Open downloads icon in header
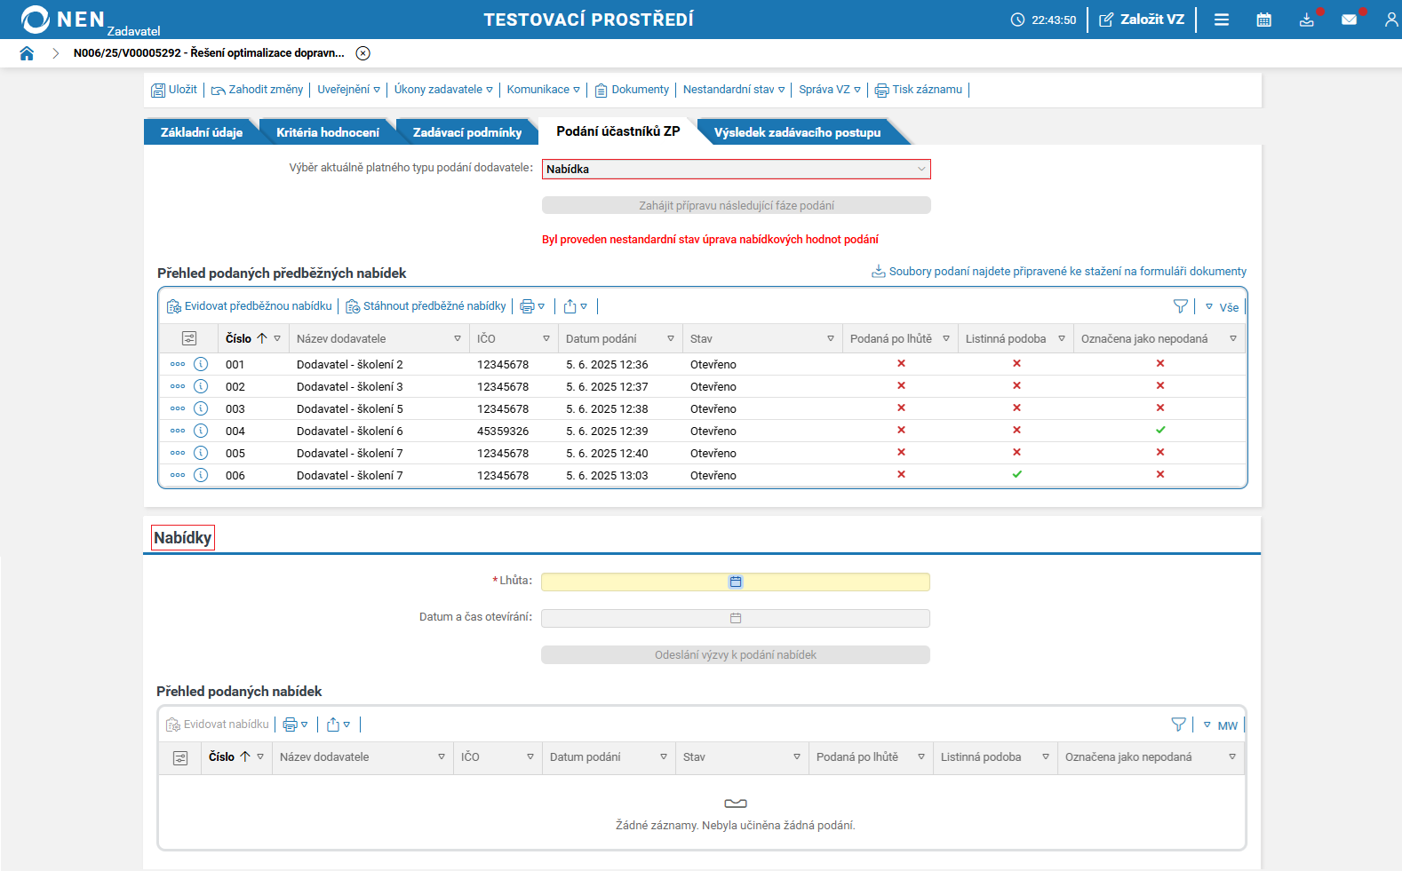The width and height of the screenshot is (1402, 871). click(1306, 20)
